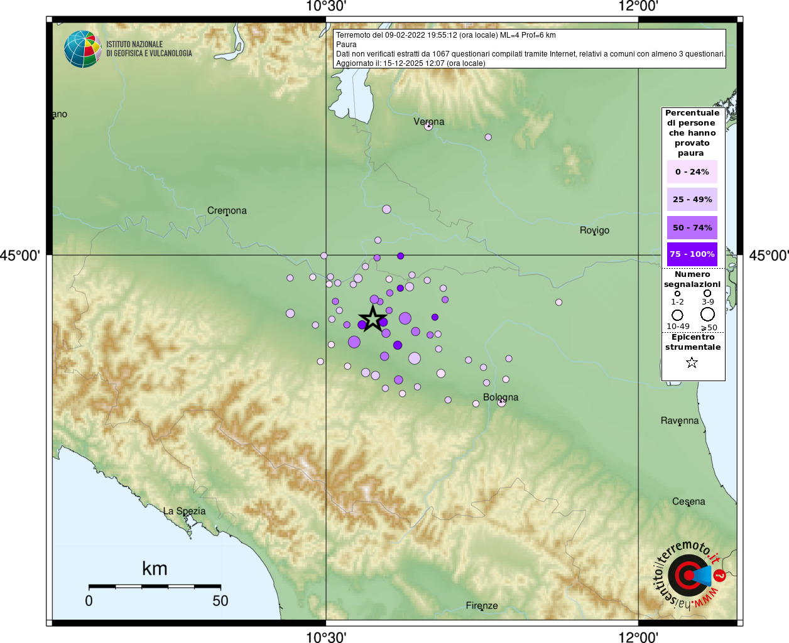Click the ≥50 reports circle in legend
The width and height of the screenshot is (789, 643).
click(x=707, y=314)
